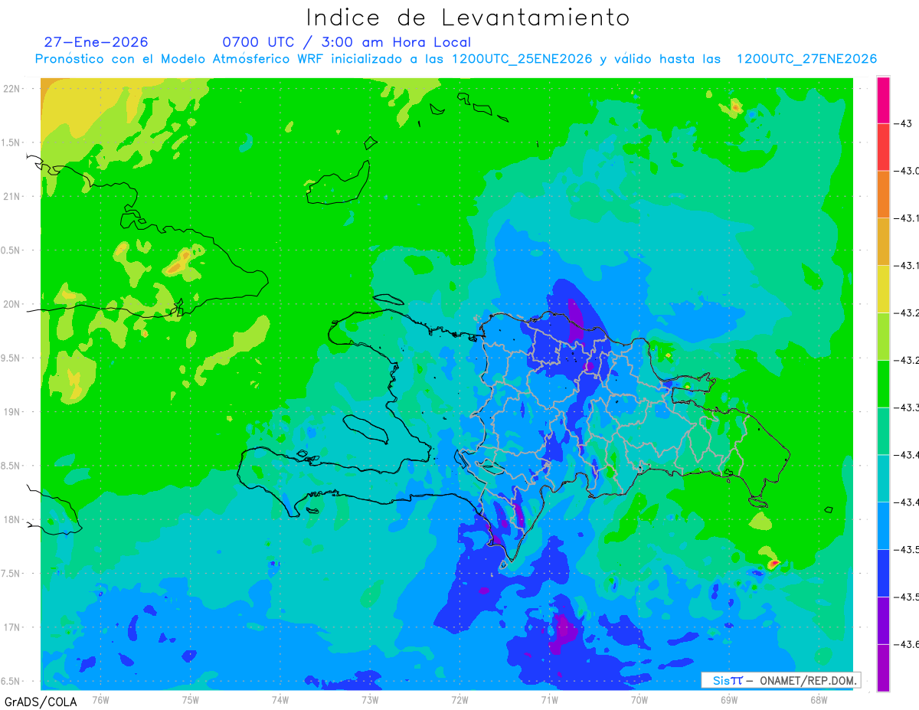Screen dimensions: 919x710
Task: Click the "70W" longitude label
Action: pyautogui.click(x=639, y=699)
